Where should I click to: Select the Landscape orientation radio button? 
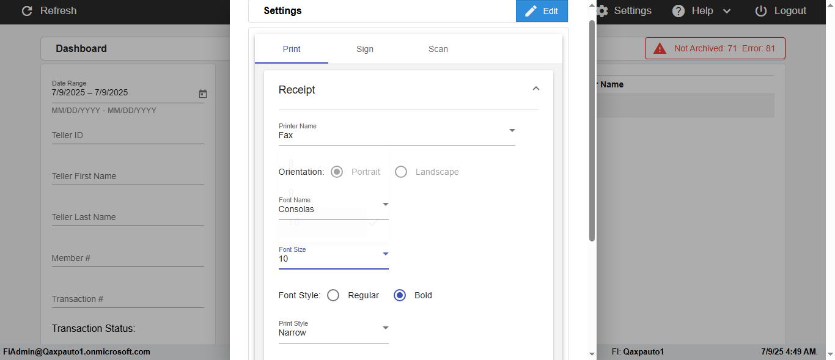(x=401, y=172)
